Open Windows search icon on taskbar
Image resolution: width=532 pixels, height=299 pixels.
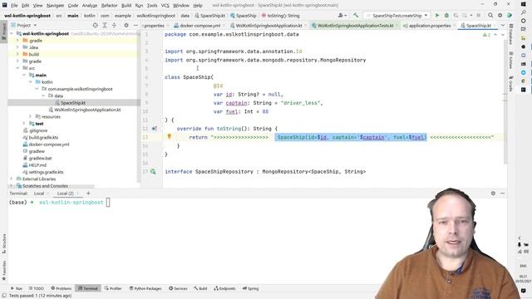click(x=523, y=12)
